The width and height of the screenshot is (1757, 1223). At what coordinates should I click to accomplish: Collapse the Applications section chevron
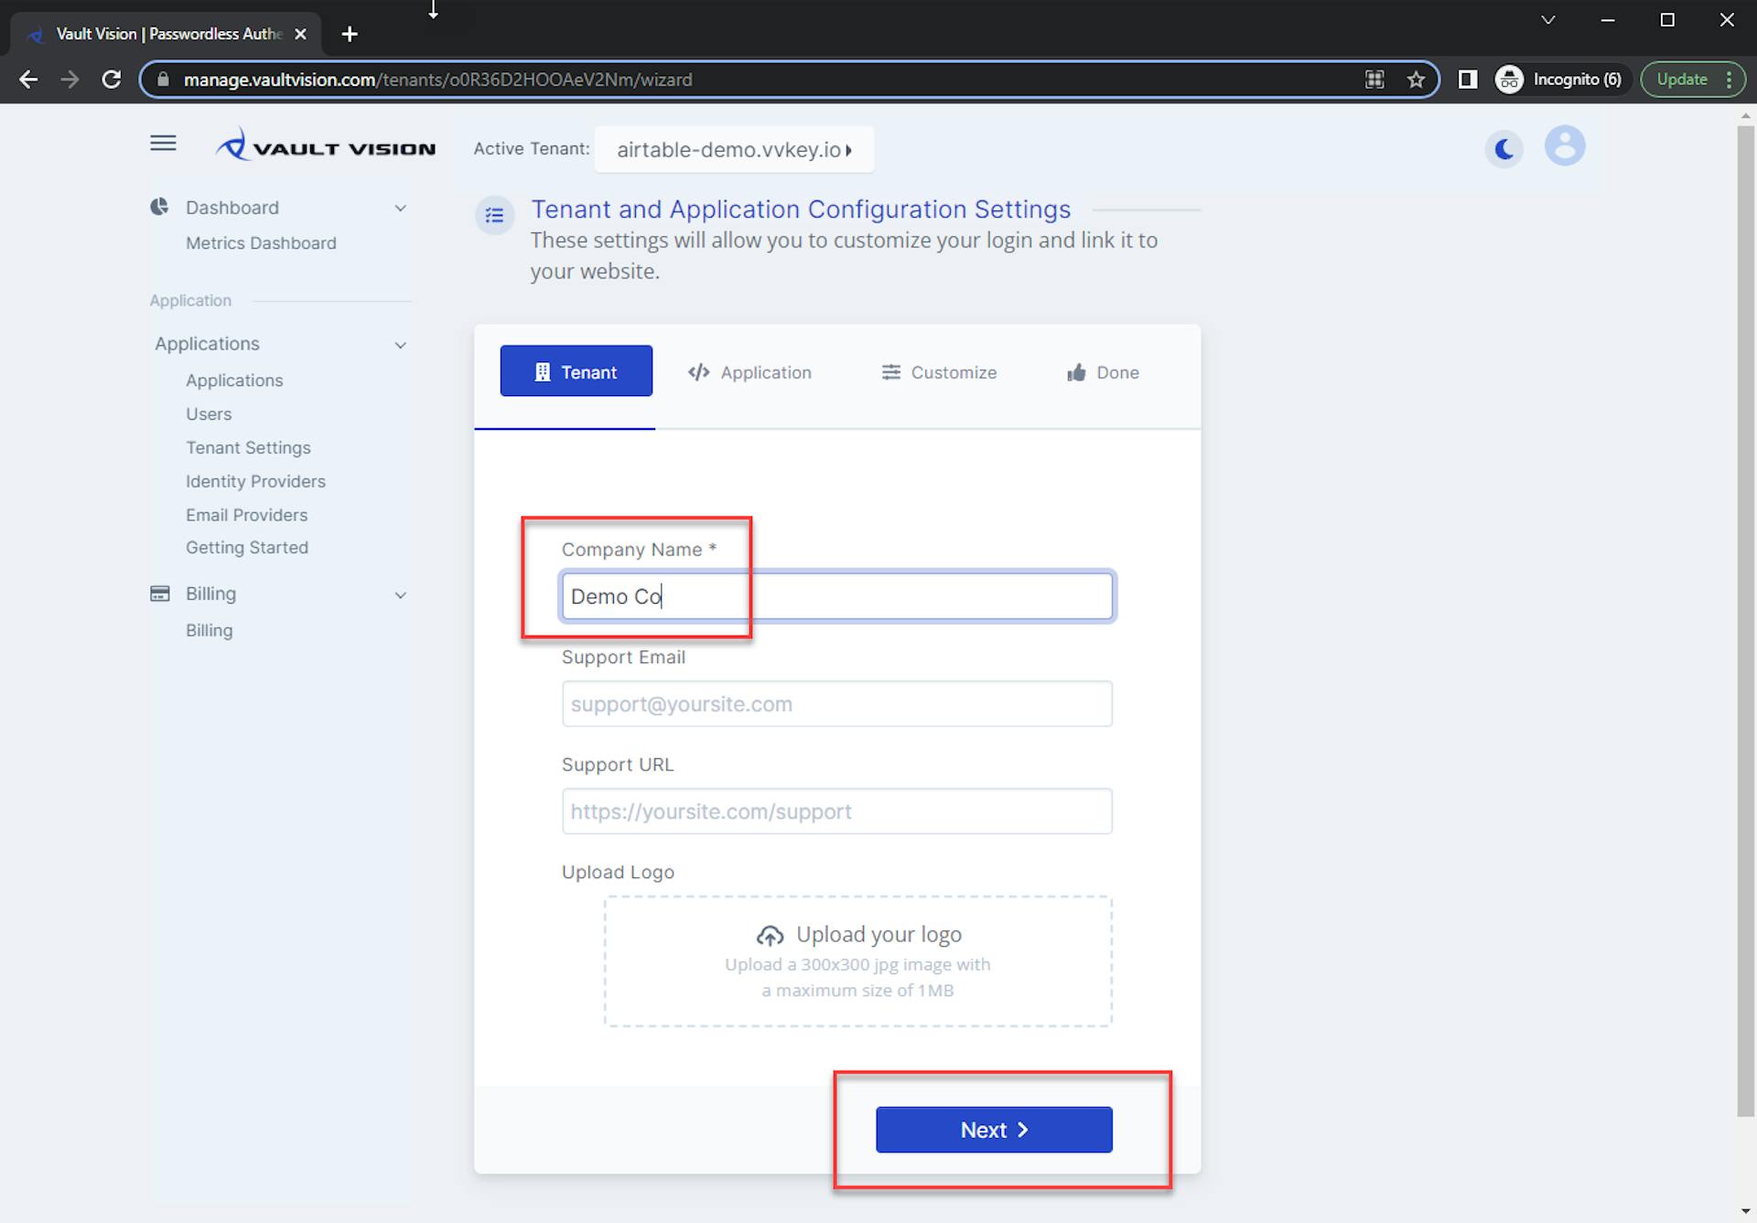coord(400,345)
